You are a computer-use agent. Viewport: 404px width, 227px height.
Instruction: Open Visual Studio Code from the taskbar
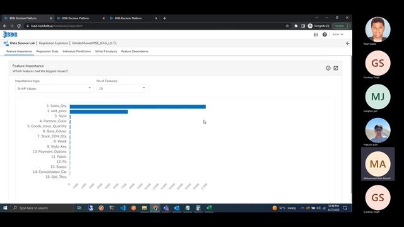[123, 208]
